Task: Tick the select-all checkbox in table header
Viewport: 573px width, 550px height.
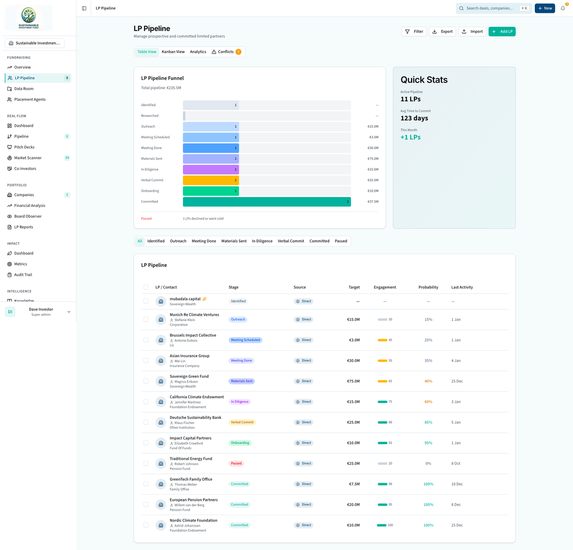Action: click(x=146, y=287)
